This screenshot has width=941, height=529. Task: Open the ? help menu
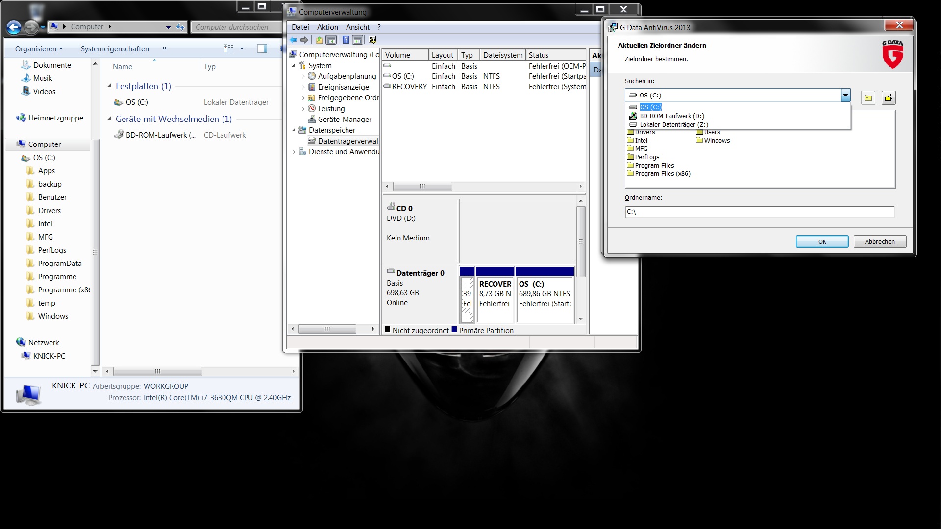click(379, 27)
